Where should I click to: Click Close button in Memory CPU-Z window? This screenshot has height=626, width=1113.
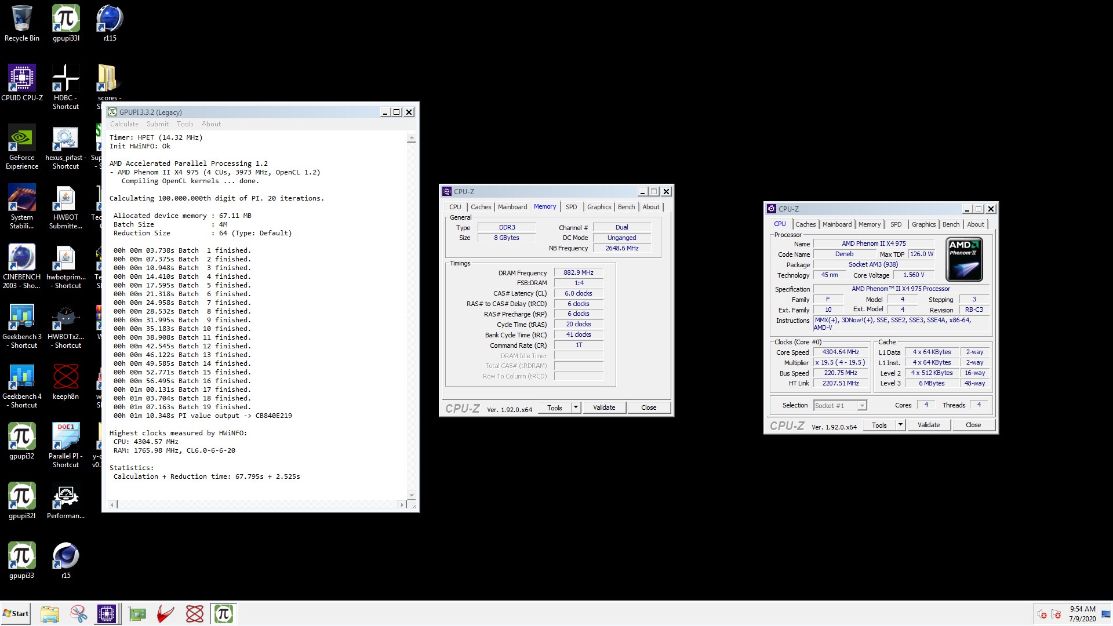coord(649,407)
